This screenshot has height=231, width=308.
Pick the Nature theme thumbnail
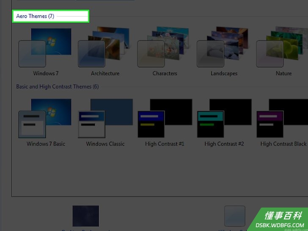(282, 47)
